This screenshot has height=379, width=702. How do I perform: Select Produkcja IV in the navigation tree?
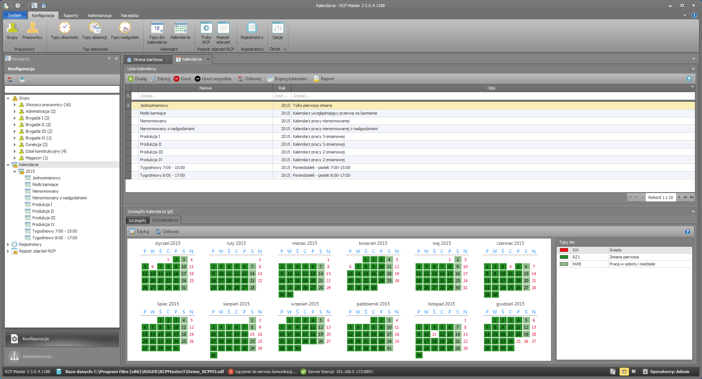click(x=43, y=225)
